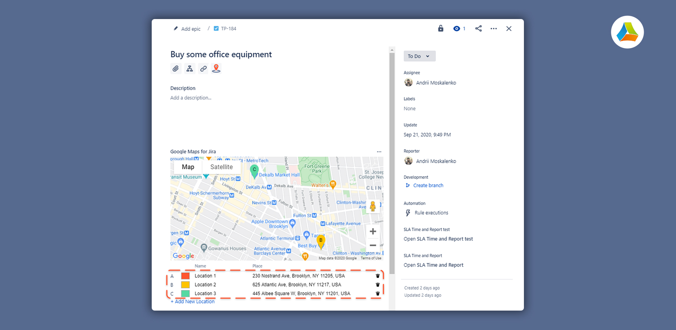Click 'Open SLA Time and Report test'

click(x=438, y=239)
